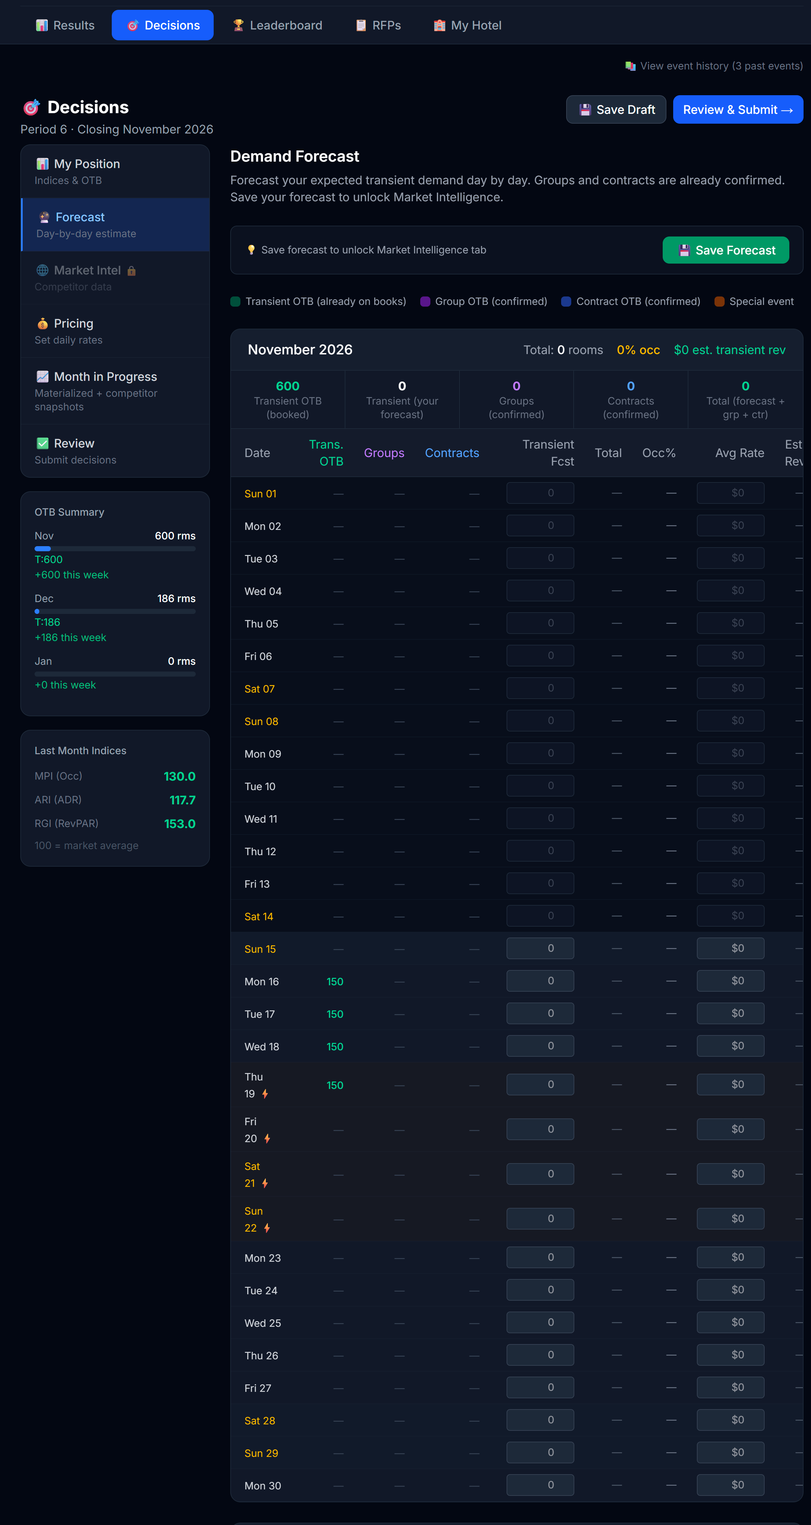Click 150 Trans. OTB value for Mon 16
Image resolution: width=811 pixels, height=1525 pixels.
(335, 982)
